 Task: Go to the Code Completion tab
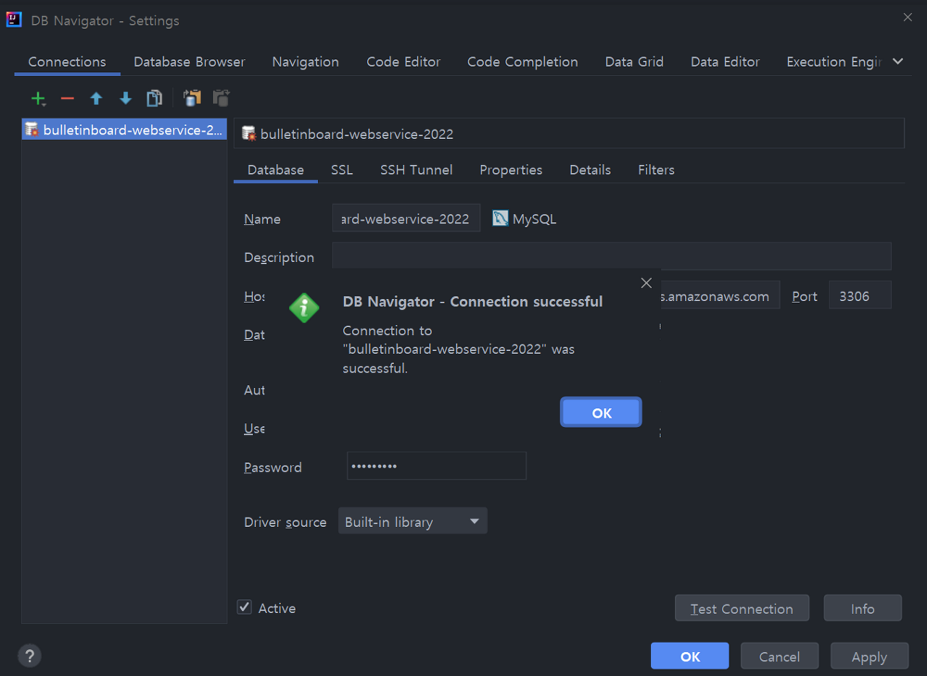point(523,62)
